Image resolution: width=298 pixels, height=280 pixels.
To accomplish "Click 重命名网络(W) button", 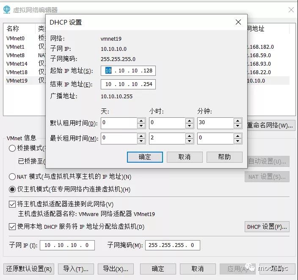I will click(x=271, y=125).
